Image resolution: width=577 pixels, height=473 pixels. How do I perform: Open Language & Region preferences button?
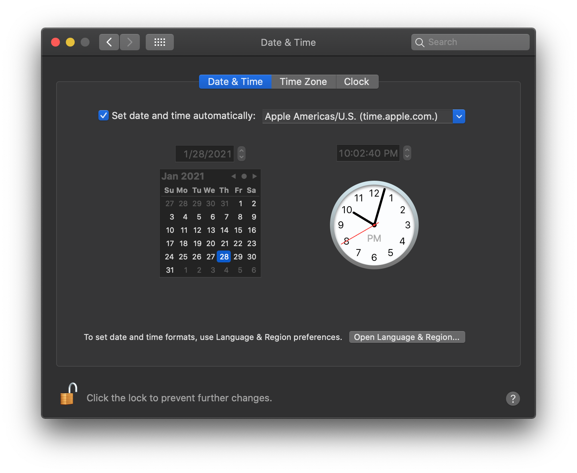[x=407, y=337]
